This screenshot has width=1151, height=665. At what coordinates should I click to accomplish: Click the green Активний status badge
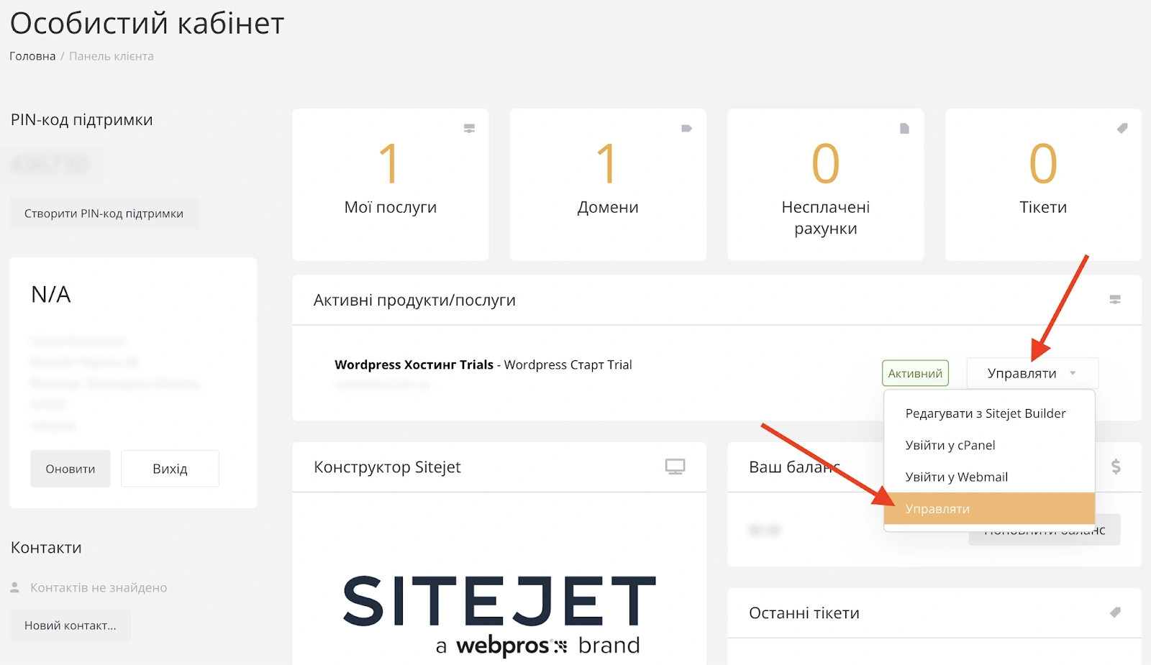(915, 373)
